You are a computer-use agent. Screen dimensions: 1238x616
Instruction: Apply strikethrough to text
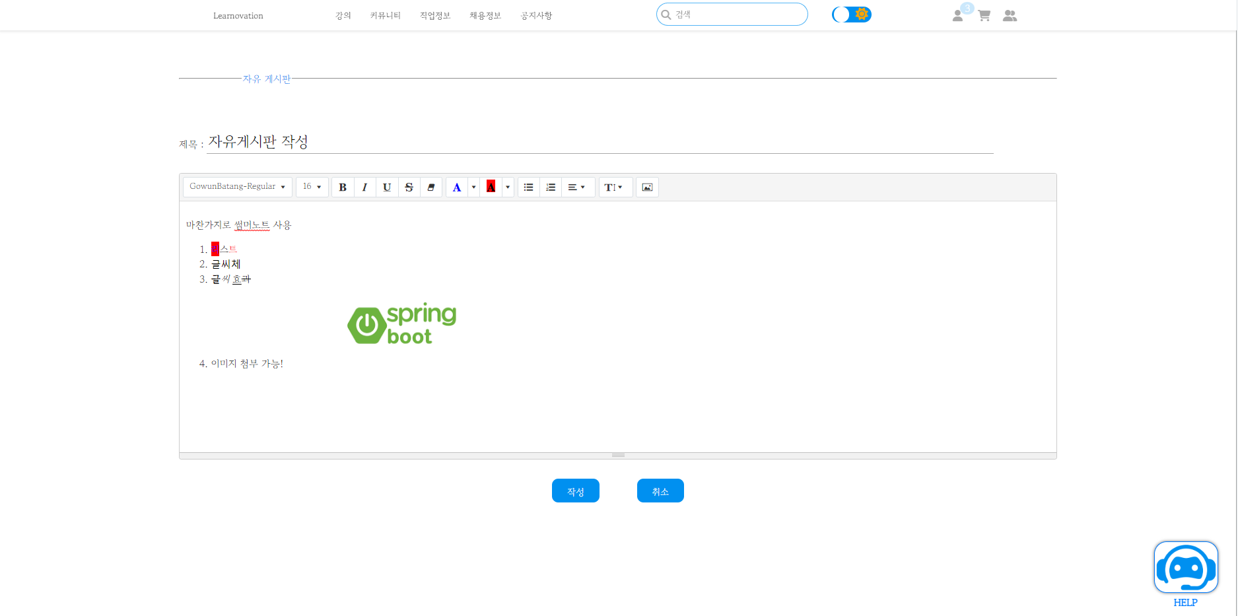[x=409, y=187]
